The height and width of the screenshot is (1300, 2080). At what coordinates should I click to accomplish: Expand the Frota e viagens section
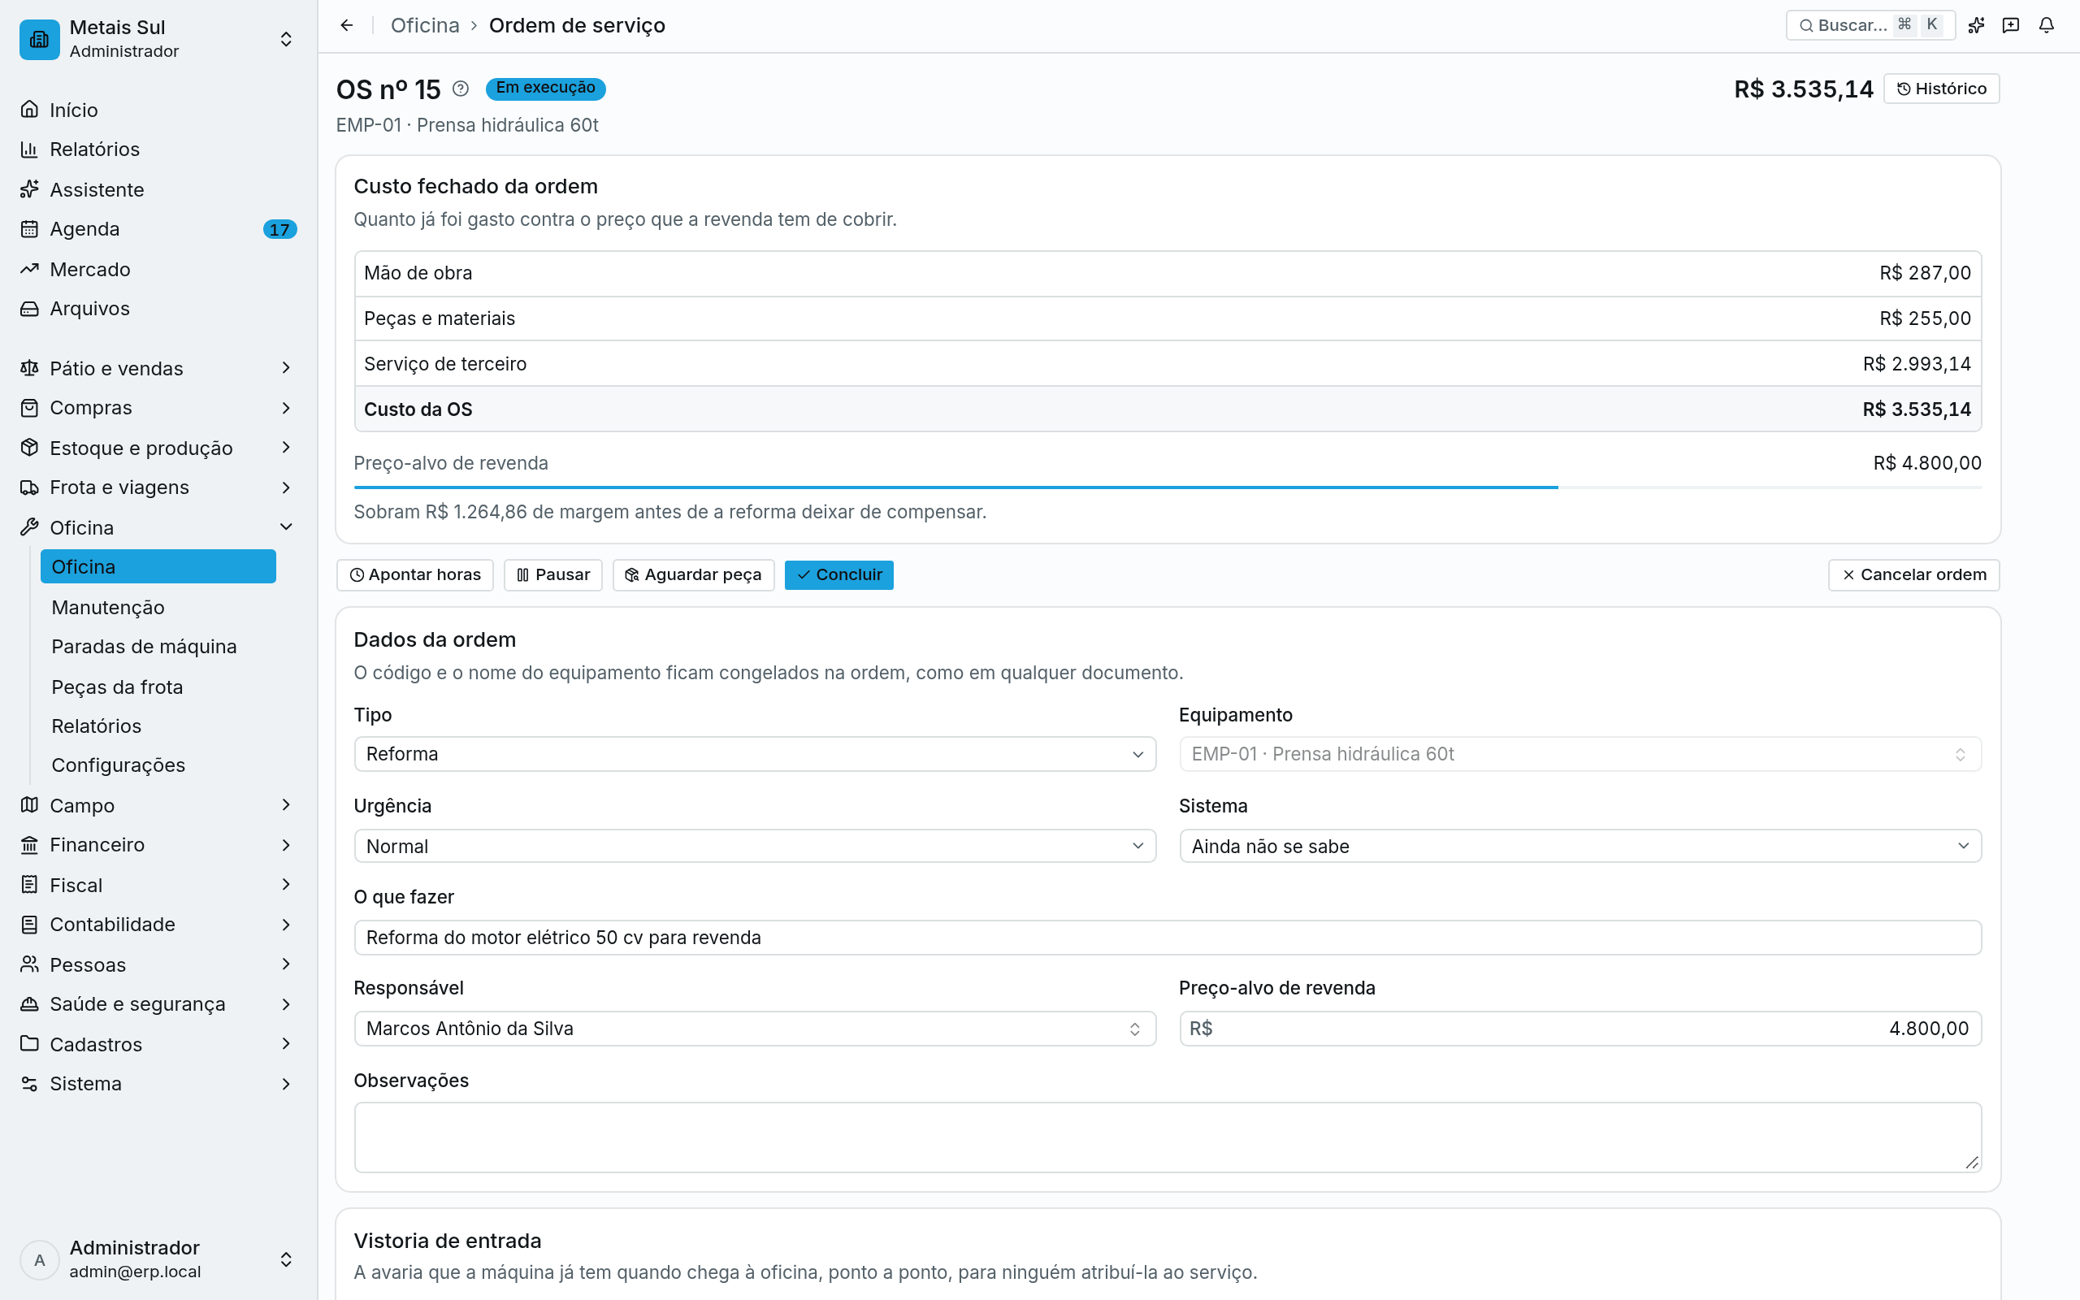click(158, 487)
